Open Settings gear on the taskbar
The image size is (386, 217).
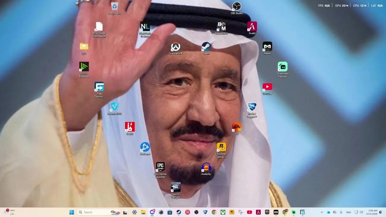134,212
